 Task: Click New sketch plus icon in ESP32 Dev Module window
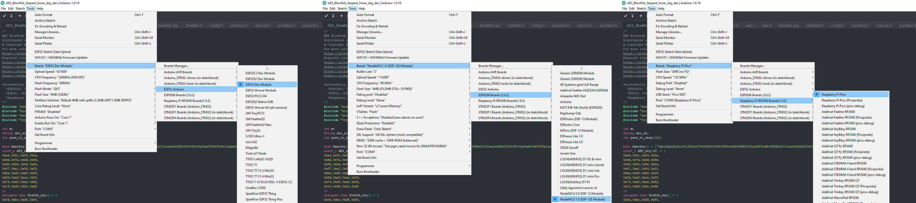tap(20, 16)
